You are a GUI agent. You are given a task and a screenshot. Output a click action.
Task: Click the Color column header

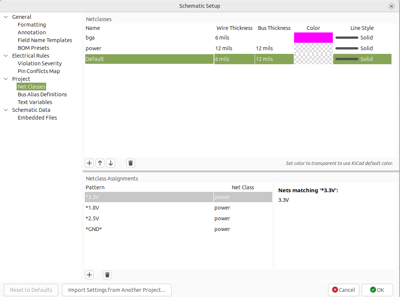313,28
